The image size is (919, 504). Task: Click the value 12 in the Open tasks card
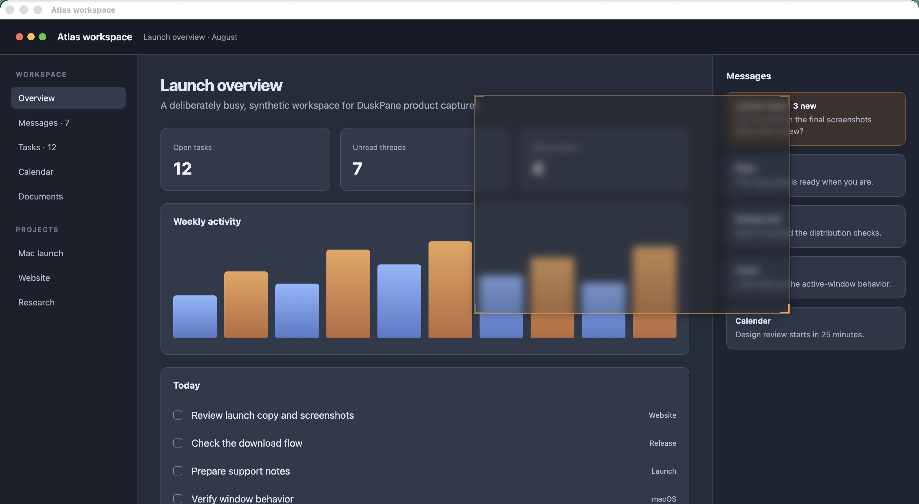[x=182, y=169]
